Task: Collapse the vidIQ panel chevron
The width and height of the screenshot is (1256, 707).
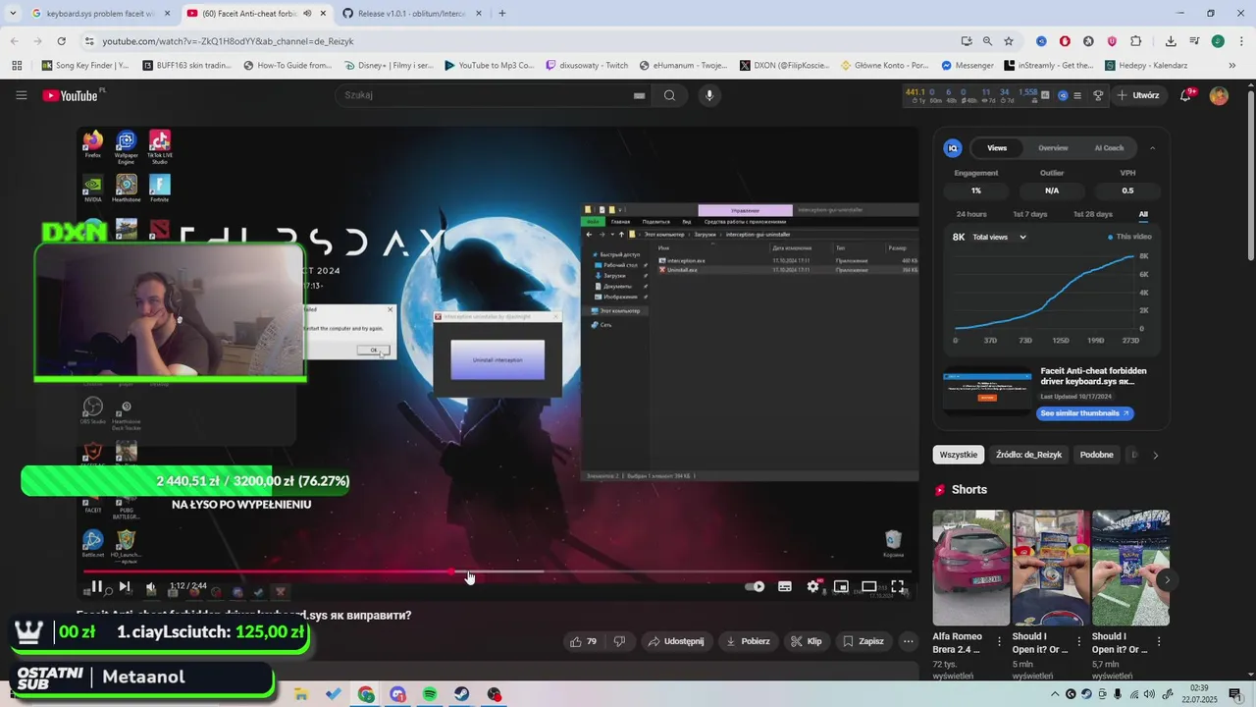Action: [1152, 148]
